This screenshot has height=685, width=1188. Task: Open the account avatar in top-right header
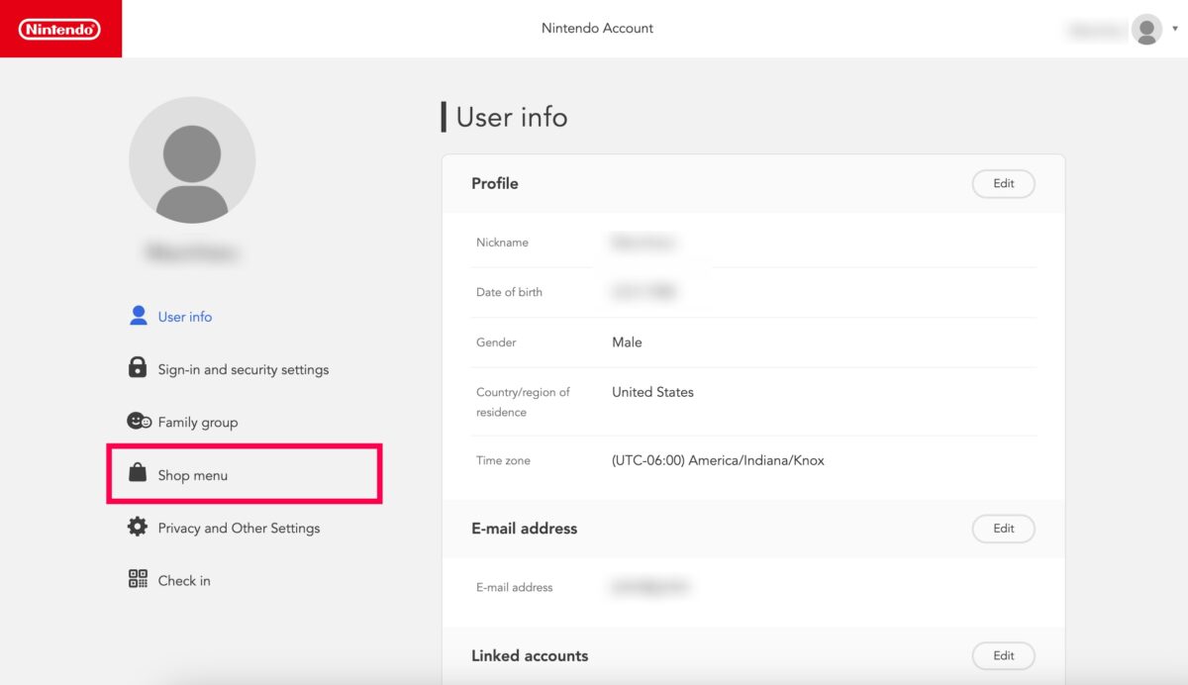point(1146,30)
